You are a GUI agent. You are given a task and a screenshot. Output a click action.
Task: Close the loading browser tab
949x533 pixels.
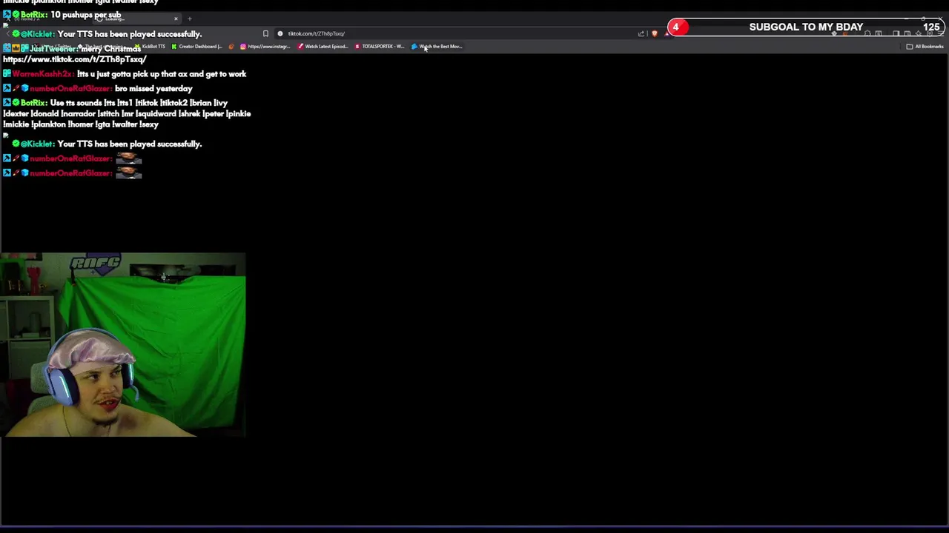point(176,19)
